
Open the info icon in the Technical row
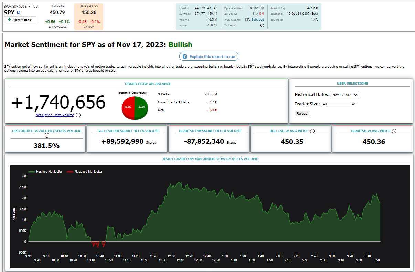pos(262,25)
